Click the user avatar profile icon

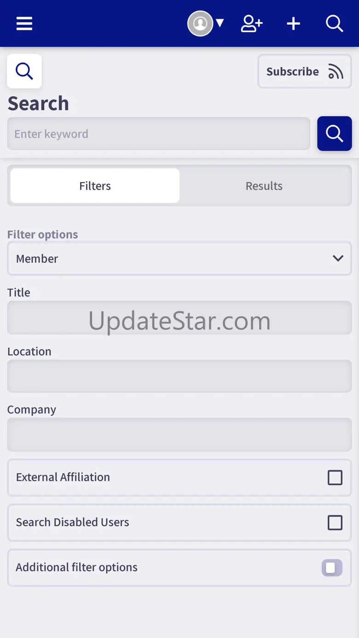coord(200,23)
